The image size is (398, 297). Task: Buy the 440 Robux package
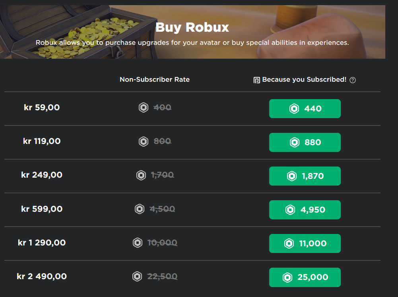click(x=305, y=109)
